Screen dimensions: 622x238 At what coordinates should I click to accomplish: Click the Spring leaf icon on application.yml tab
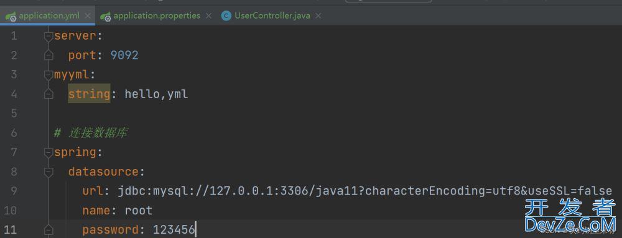(x=11, y=16)
